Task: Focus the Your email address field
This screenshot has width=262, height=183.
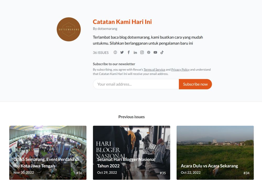Action: pos(136,84)
